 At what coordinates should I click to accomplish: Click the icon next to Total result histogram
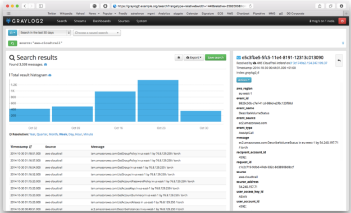50,75
